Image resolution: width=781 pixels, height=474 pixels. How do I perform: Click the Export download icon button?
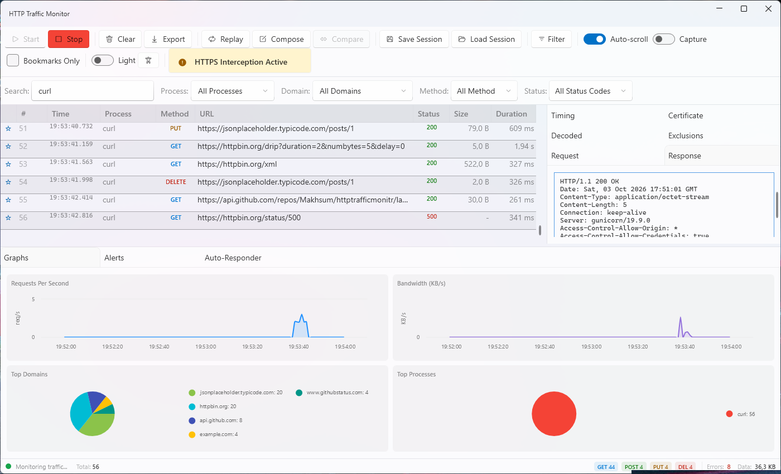[x=168, y=39]
